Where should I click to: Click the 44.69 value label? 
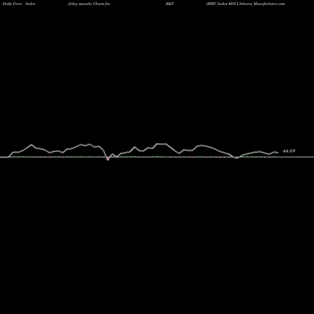pyautogui.click(x=289, y=151)
